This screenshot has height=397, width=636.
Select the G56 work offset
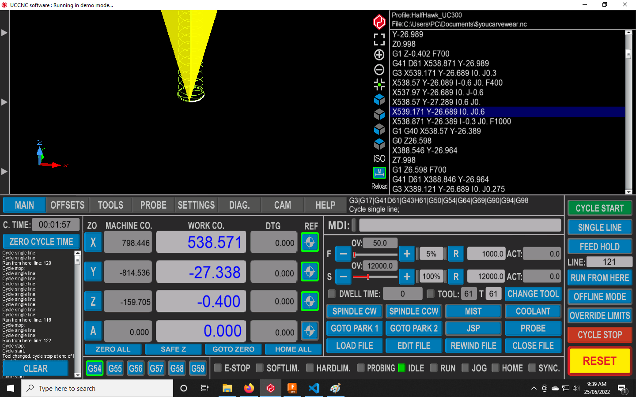tap(136, 368)
